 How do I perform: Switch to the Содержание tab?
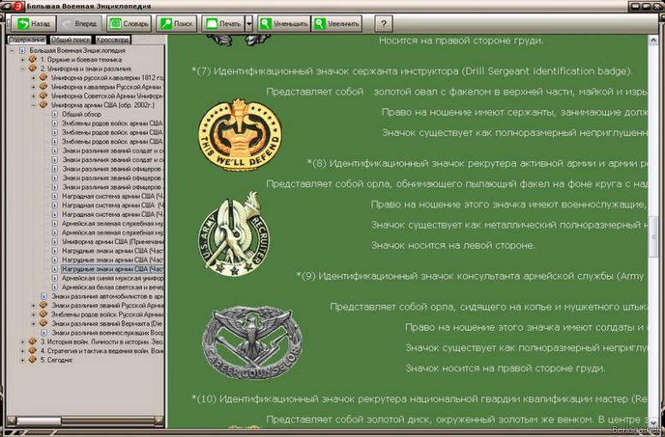coord(27,40)
